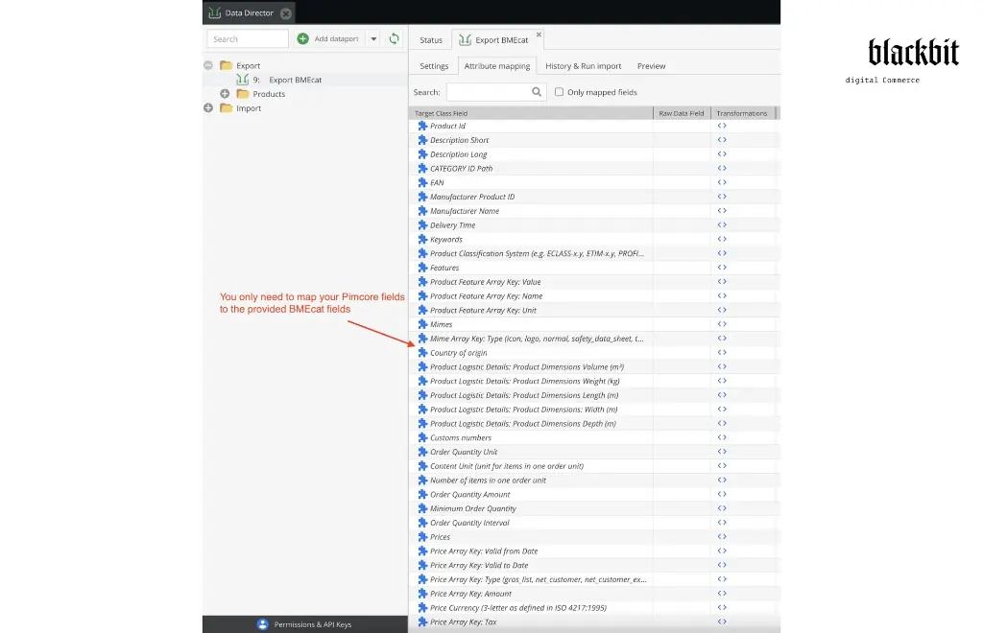The height and width of the screenshot is (633, 983).
Task: Close the Export BMEcat tab
Action: pos(539,35)
